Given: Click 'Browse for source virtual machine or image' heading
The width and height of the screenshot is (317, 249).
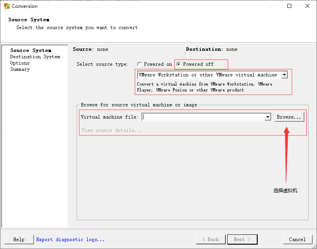Looking at the screenshot, I should (x=139, y=105).
